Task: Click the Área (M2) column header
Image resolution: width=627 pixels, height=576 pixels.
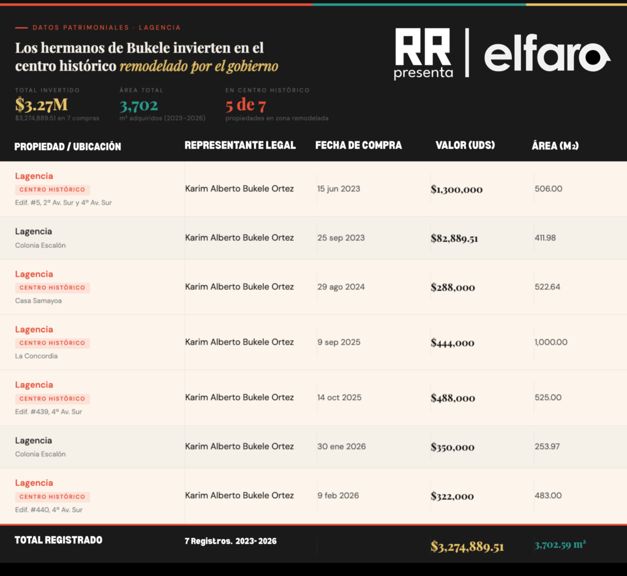Action: 555,145
